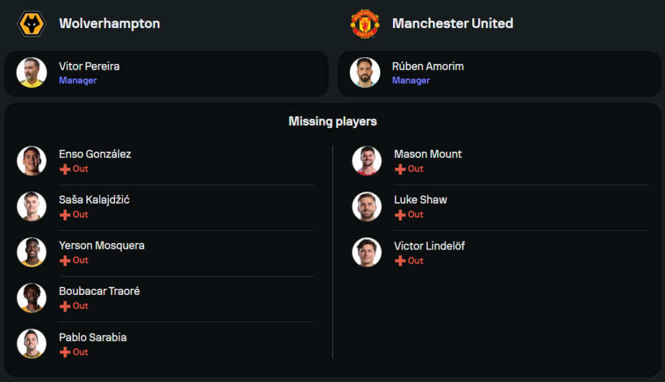Open Vitor Pereira's manager photo
665x382 pixels.
tap(31, 73)
